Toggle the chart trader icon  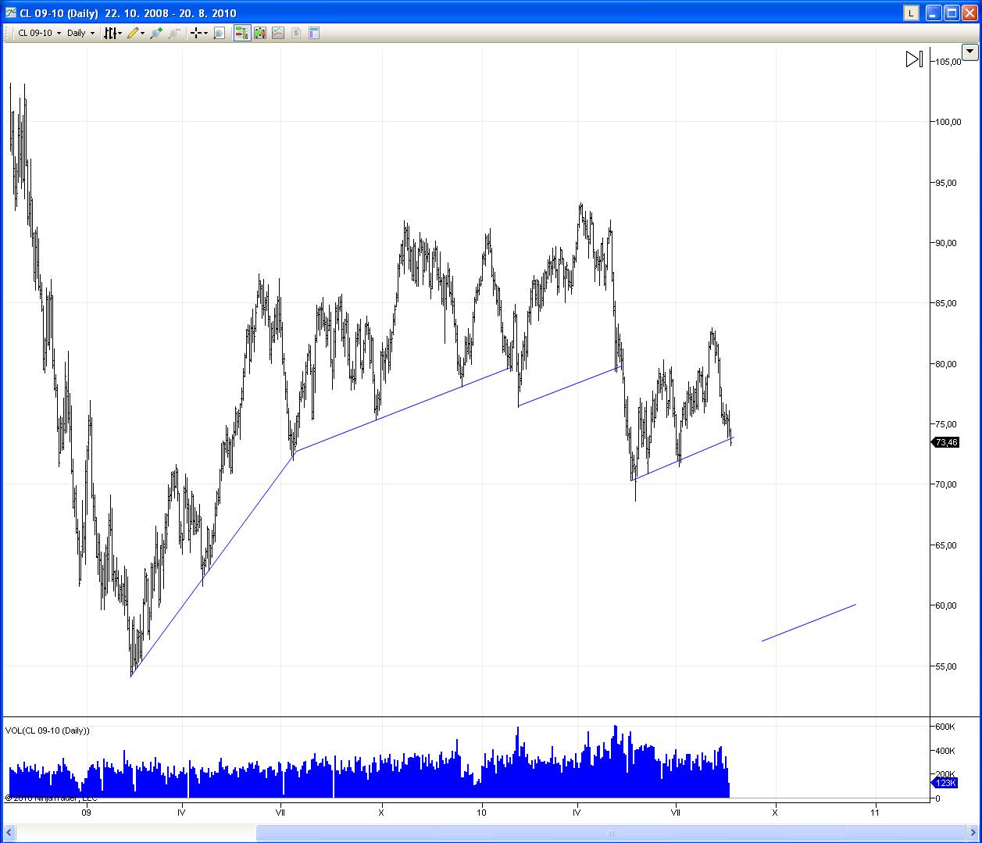click(x=241, y=33)
